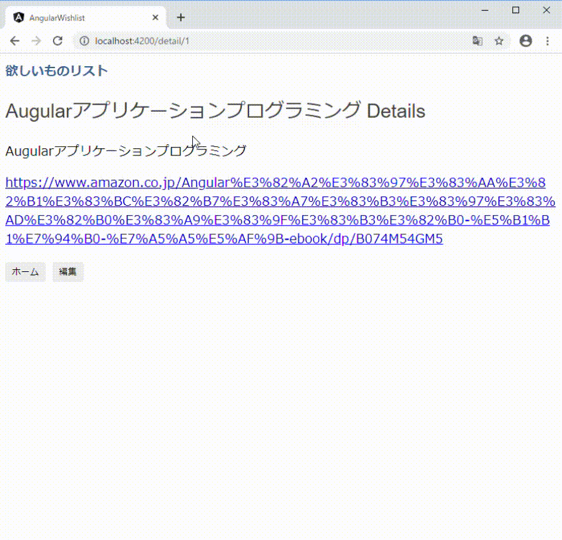Click the ホーム button

pyautogui.click(x=25, y=271)
